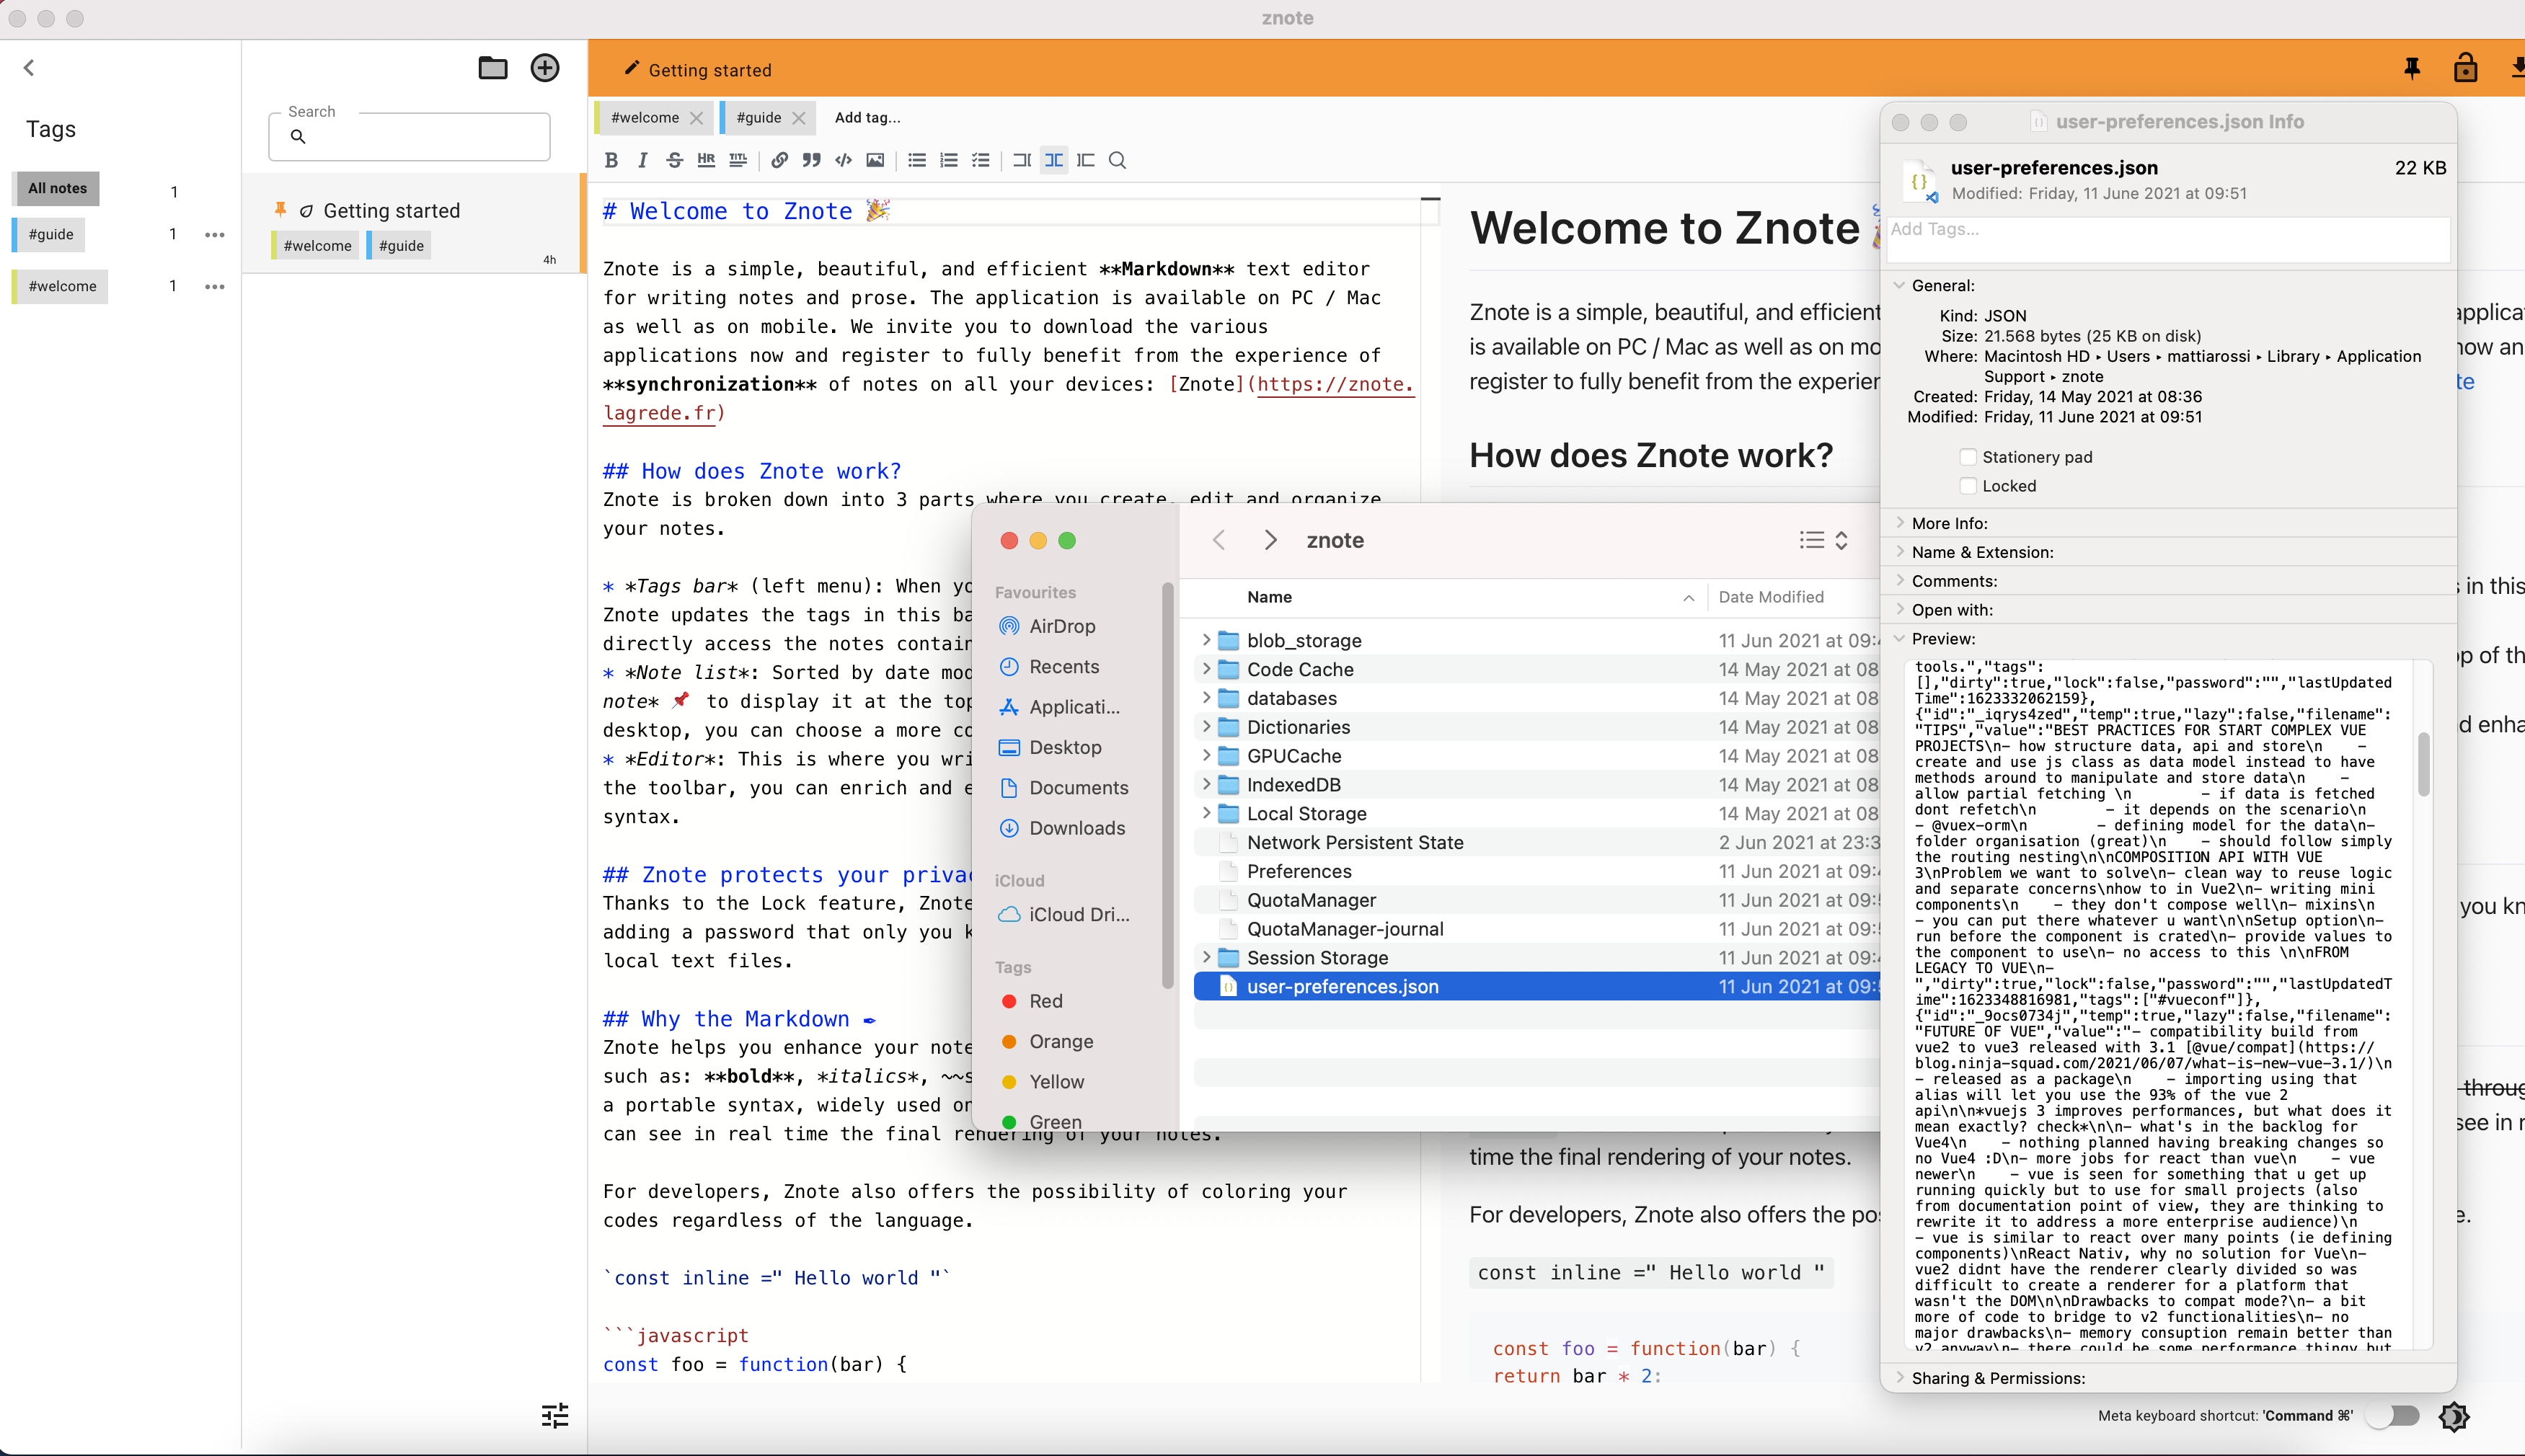Screen dimensions: 2525x1456
Task: Check the Stationery pad checkbox
Action: [x=1968, y=457]
